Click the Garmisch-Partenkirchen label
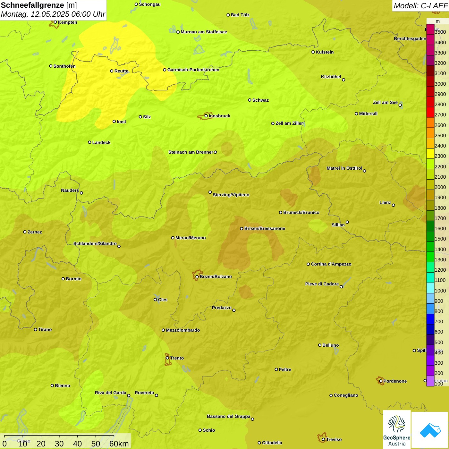 [x=193, y=70]
